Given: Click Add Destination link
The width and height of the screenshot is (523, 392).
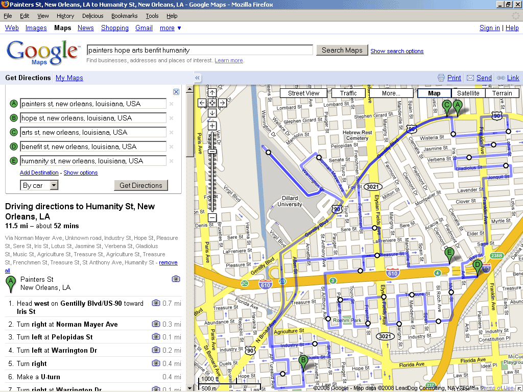Looking at the screenshot, I should (x=39, y=173).
